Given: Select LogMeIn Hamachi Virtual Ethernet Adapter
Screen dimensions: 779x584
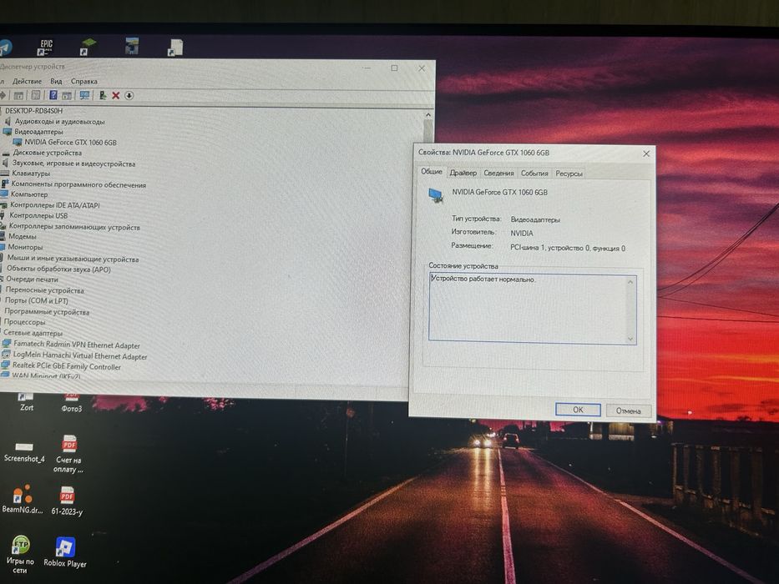Looking at the screenshot, I should point(80,355).
